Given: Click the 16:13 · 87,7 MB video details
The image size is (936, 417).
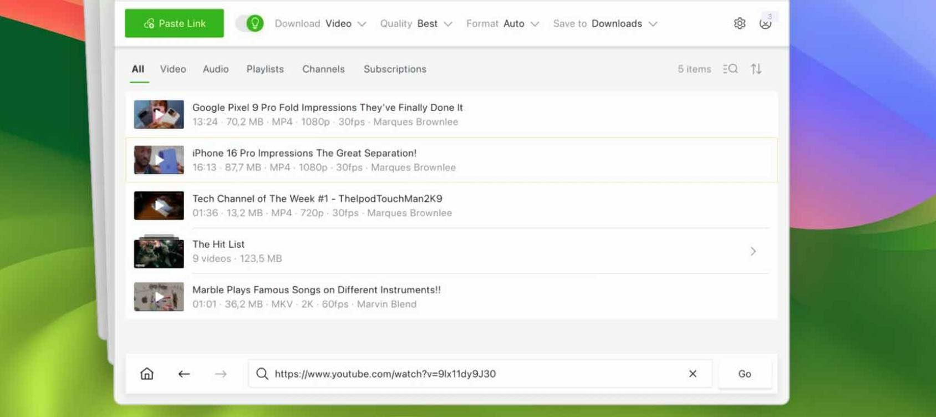Looking at the screenshot, I should [324, 167].
